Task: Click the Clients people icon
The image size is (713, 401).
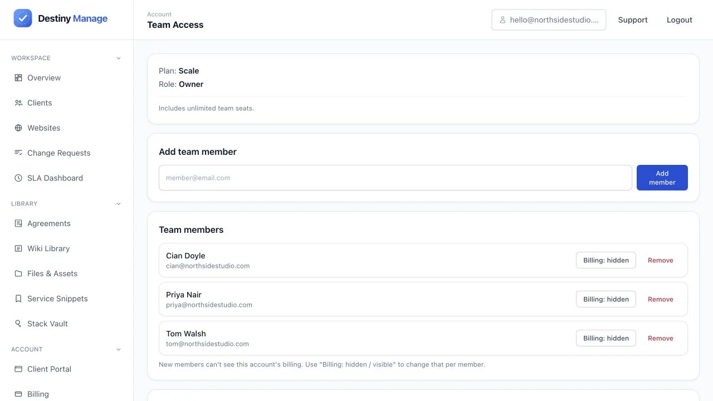Action: (18, 103)
